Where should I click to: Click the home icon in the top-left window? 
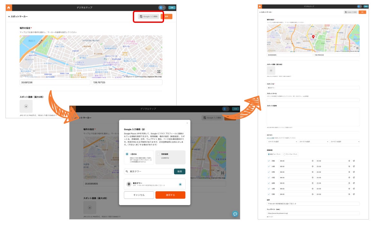click(x=9, y=7)
